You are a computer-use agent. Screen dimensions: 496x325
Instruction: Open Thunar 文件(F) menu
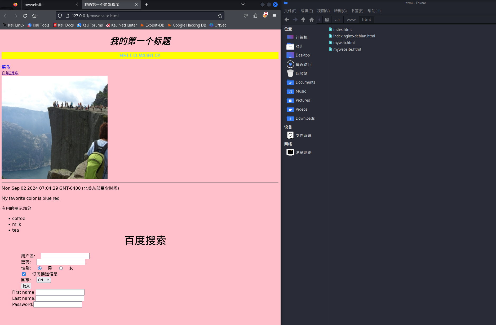(x=290, y=11)
